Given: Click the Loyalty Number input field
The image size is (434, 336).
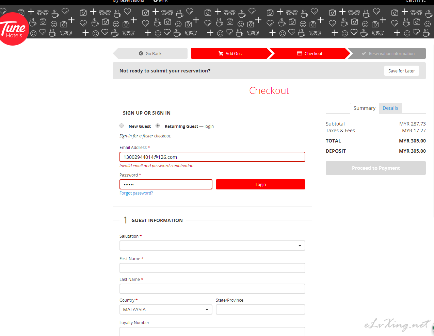Looking at the screenshot, I should click(x=212, y=332).
